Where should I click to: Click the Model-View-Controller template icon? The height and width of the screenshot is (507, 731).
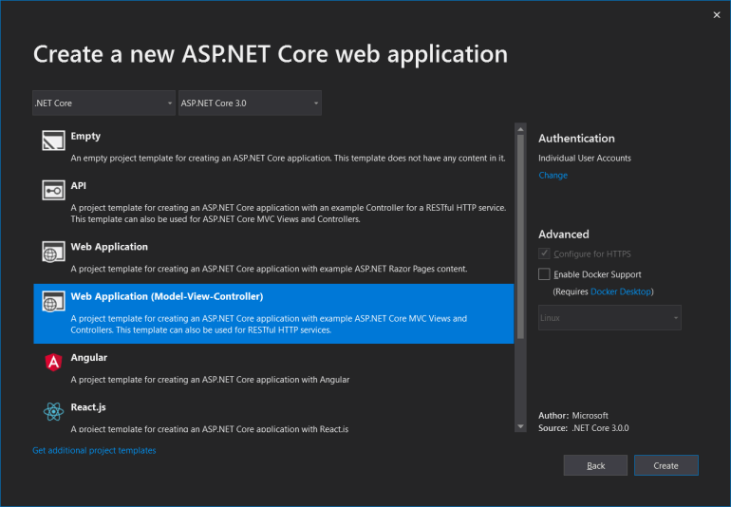coord(53,301)
